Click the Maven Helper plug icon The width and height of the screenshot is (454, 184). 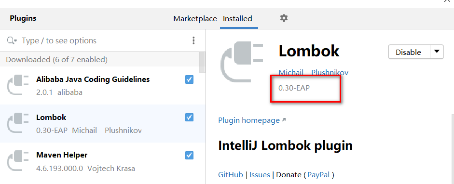point(18,160)
